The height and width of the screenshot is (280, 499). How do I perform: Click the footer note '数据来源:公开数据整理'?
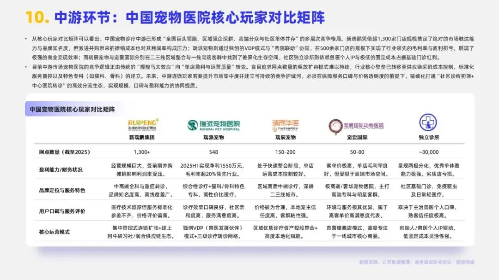pos(417,262)
